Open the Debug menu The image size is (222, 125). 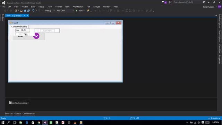pyautogui.click(x=41, y=7)
